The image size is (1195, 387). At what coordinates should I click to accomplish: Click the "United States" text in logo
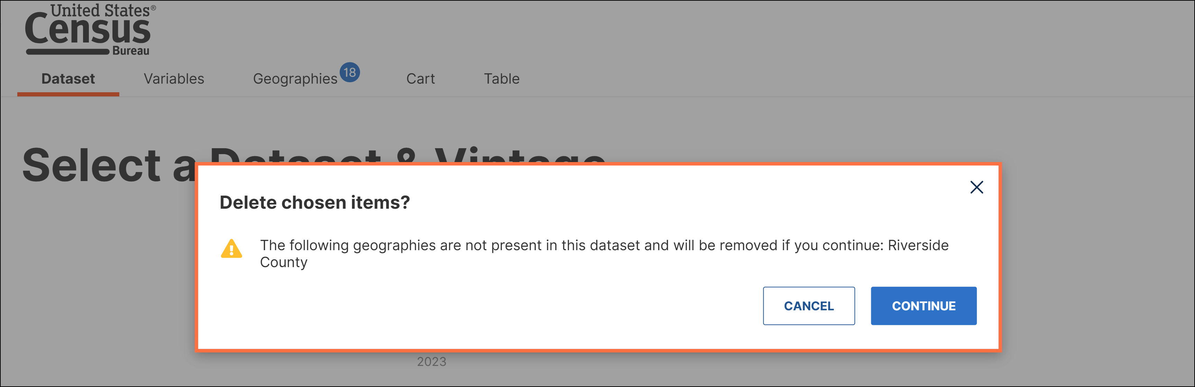tap(100, 10)
